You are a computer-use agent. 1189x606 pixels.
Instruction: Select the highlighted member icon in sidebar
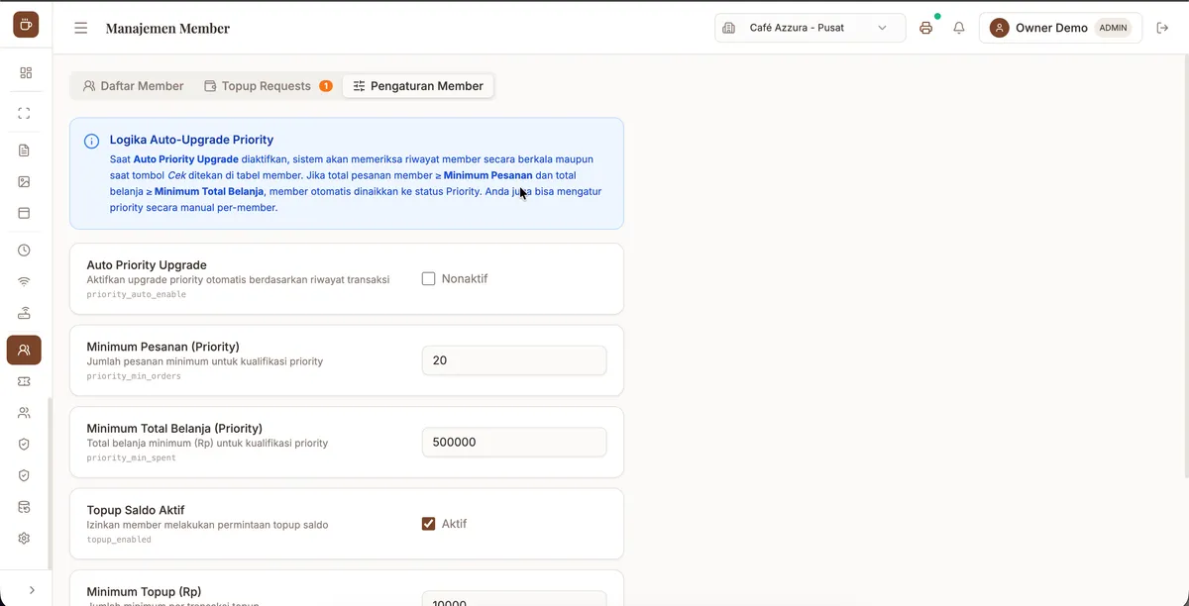point(25,350)
